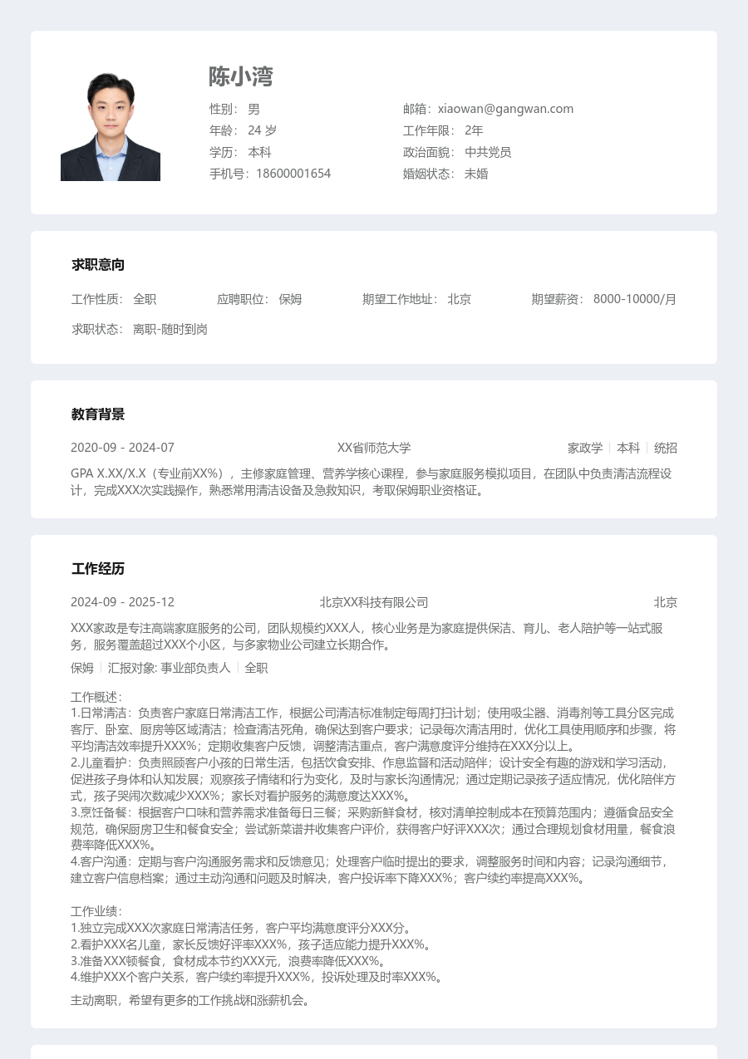Click the job status 离职-随时到岗
The width and height of the screenshot is (748, 1059).
click(170, 329)
